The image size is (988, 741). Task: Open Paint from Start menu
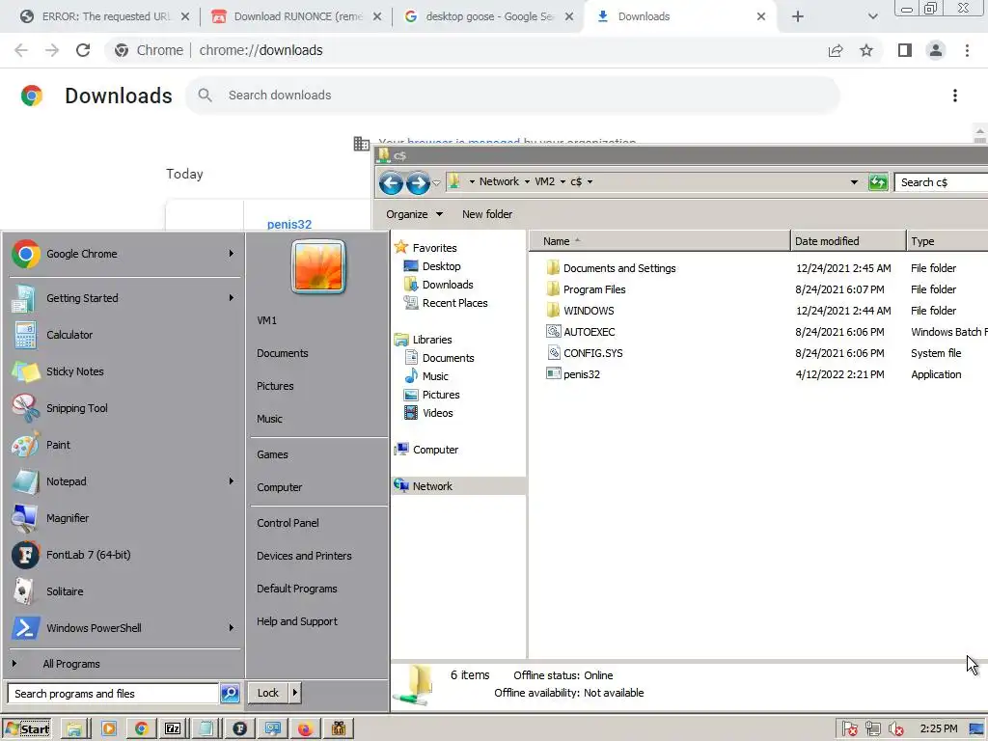tap(123, 445)
